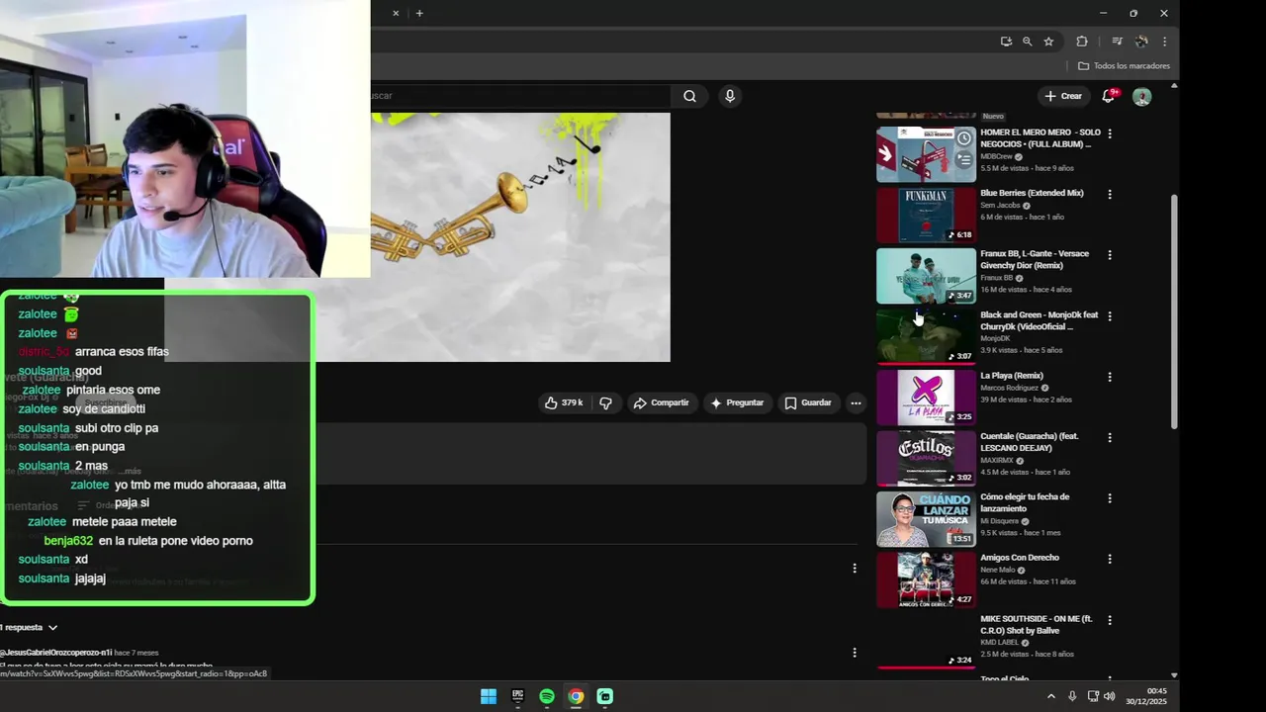
Task: Click the Mi Disquera channel name
Action: coord(999,521)
